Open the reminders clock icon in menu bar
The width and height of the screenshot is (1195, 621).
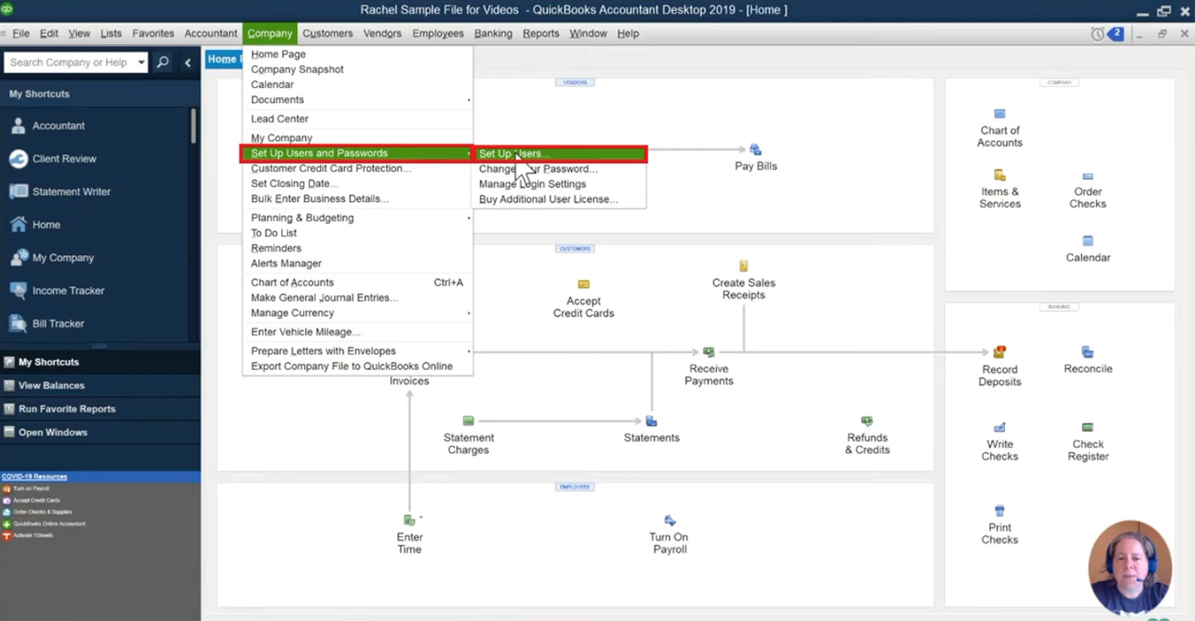(x=1097, y=34)
